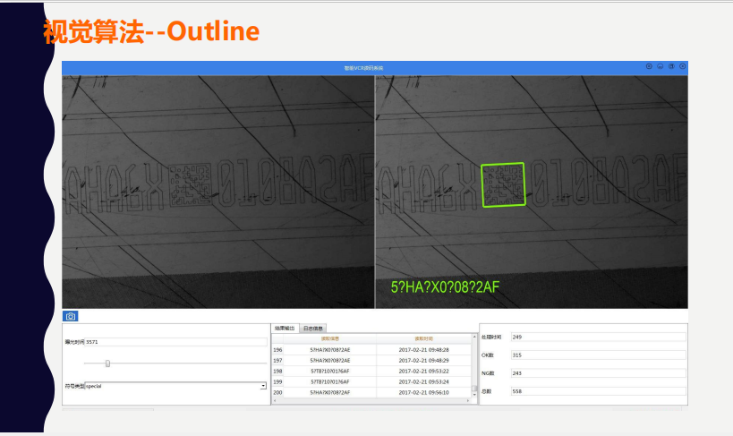Click the restore window icon in the title bar
The height and width of the screenshot is (436, 733).
coord(671,66)
